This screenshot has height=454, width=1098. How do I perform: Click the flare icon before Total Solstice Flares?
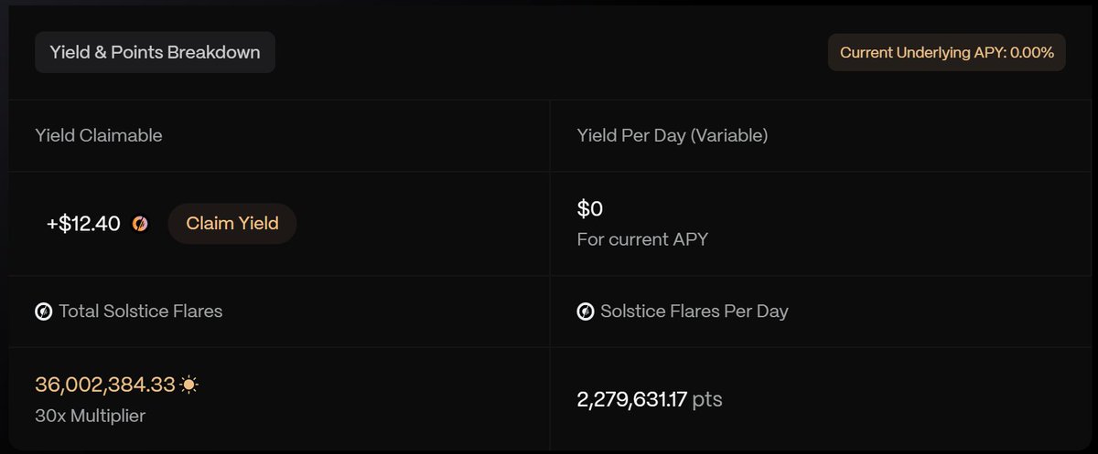pyautogui.click(x=43, y=311)
